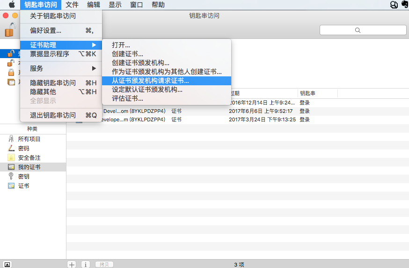Open the Evernote menu bar icon
Image resolution: width=409 pixels, height=268 pixels.
(x=405, y=4)
